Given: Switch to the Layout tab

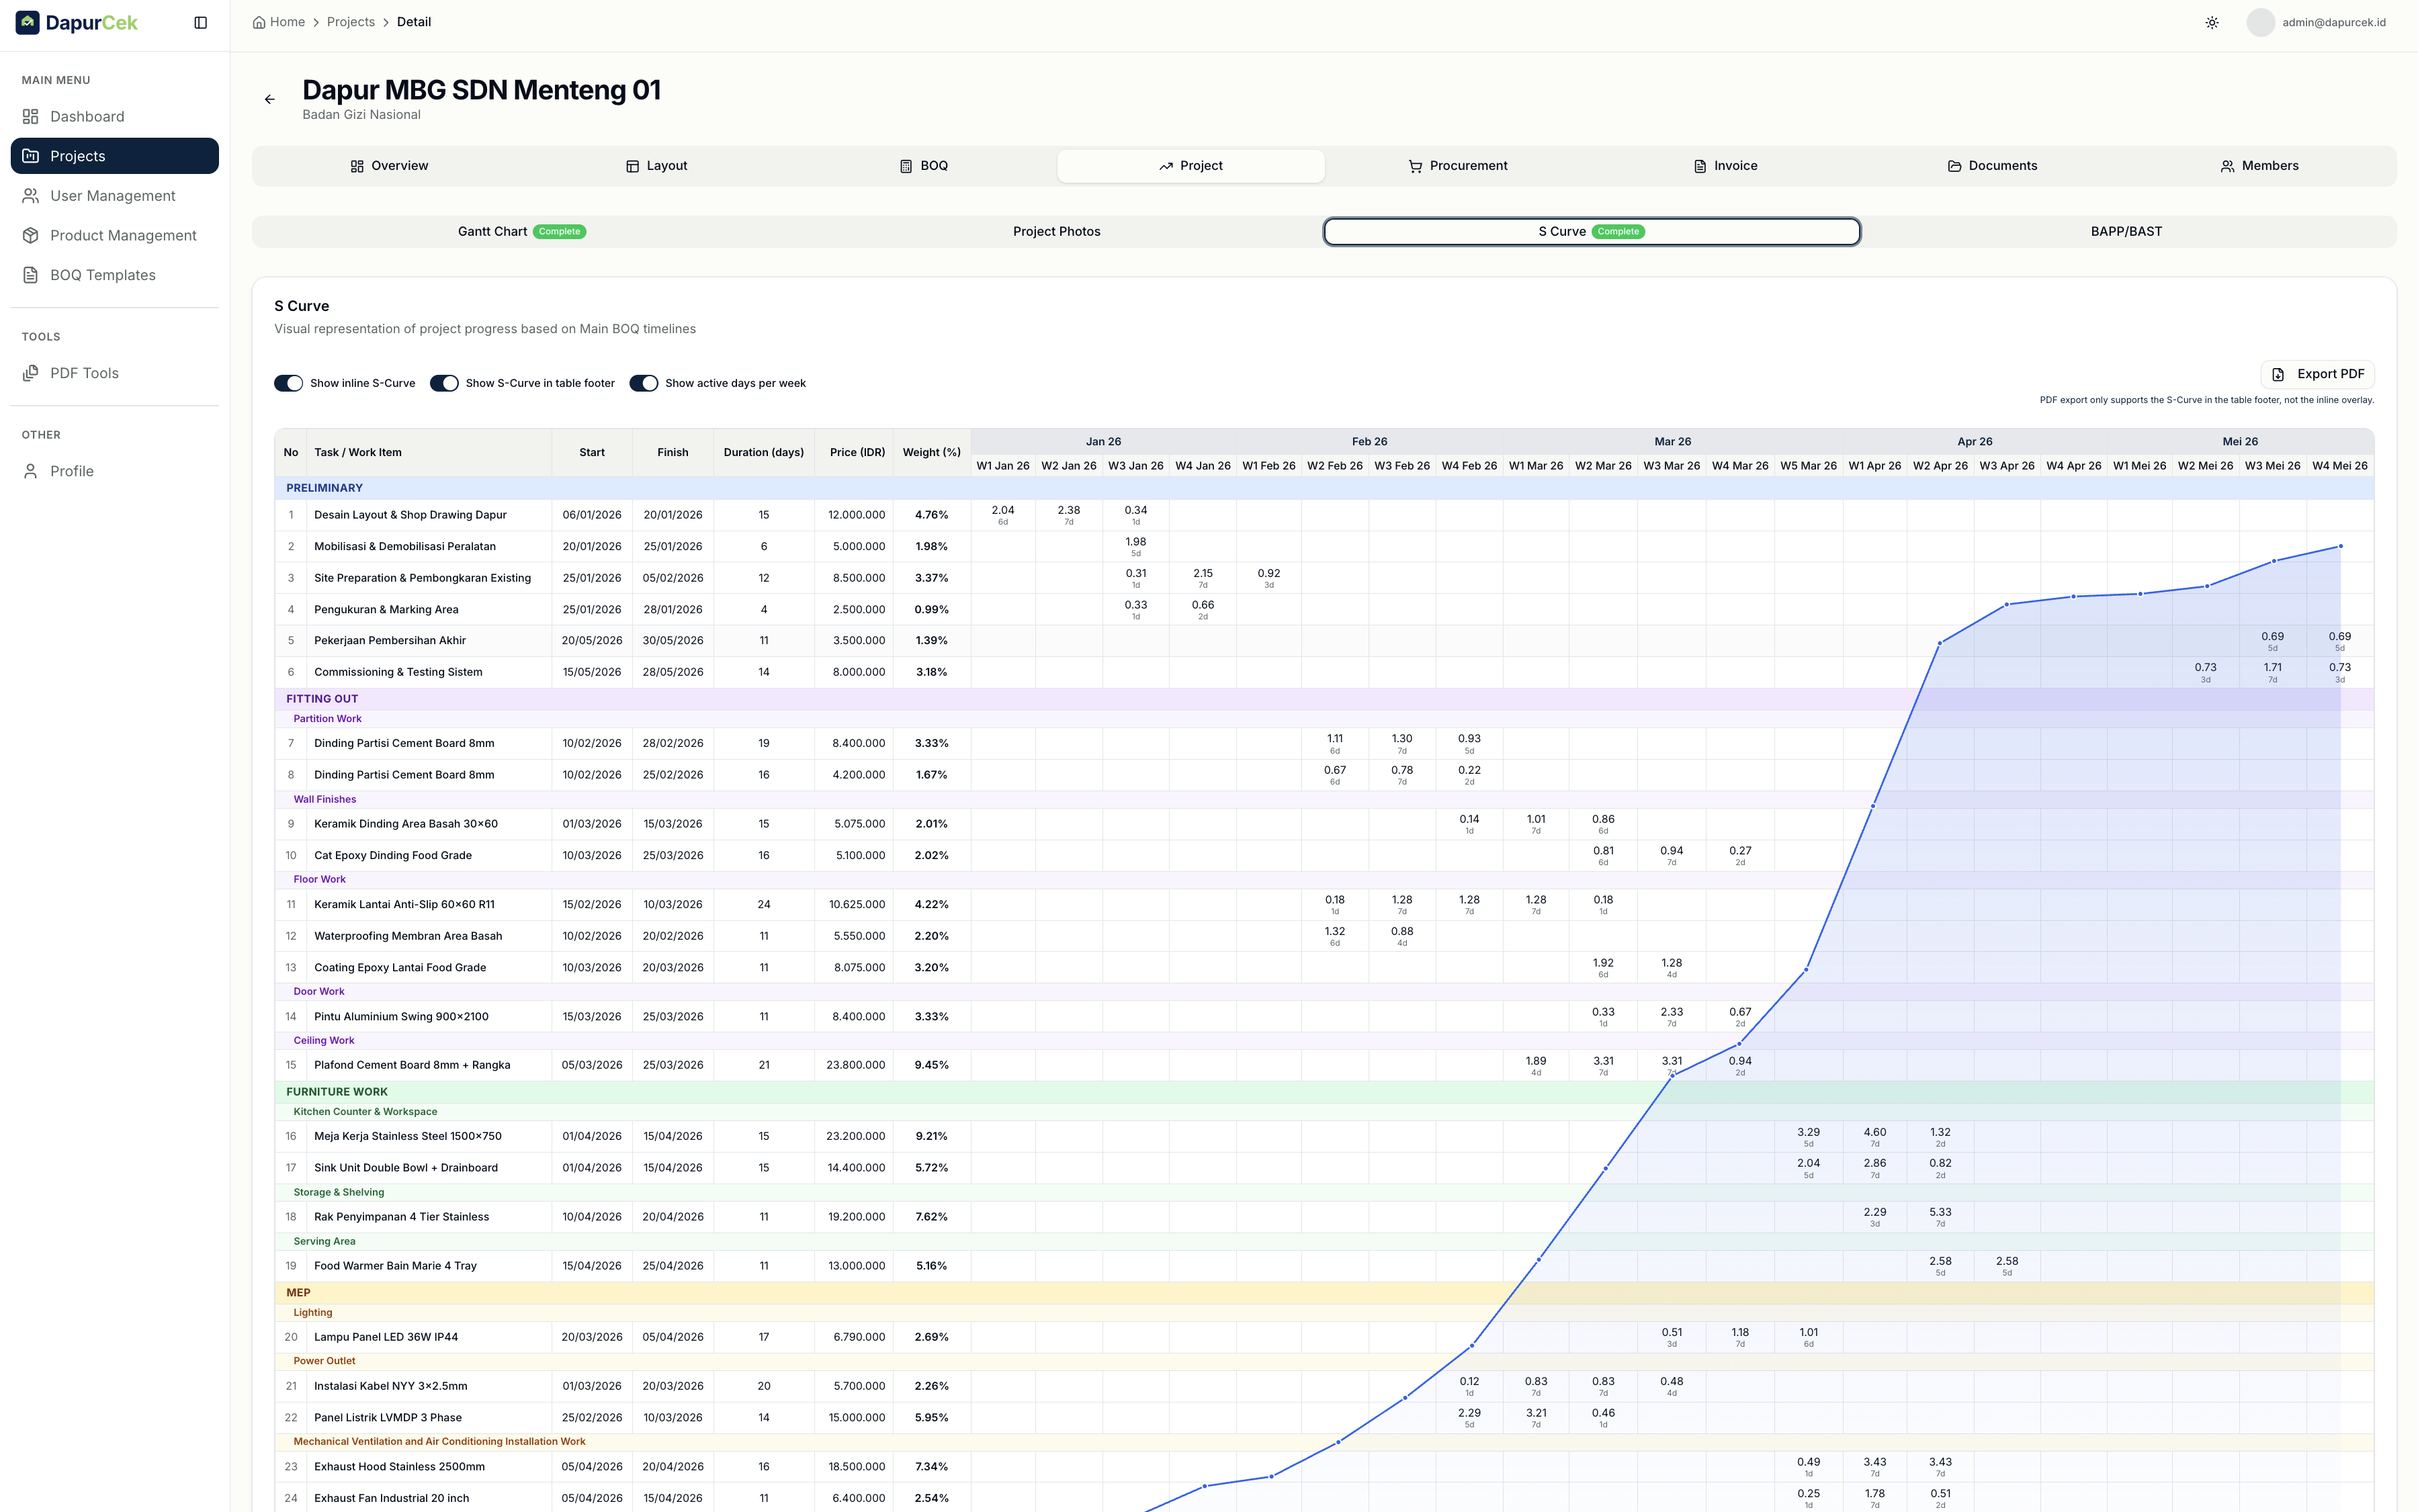Looking at the screenshot, I should pos(657,166).
